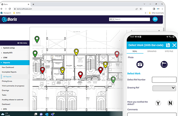Open the All filter dropdown in search

(x=112, y=19)
